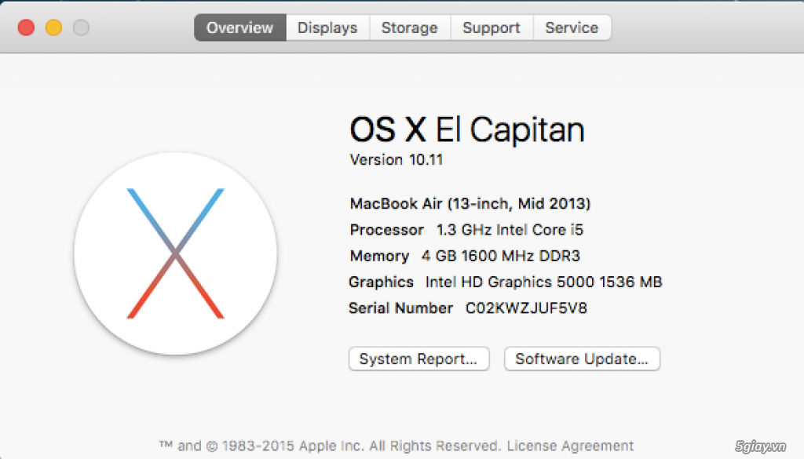Switch to the Overview tab
The width and height of the screenshot is (804, 459).
pyautogui.click(x=239, y=27)
